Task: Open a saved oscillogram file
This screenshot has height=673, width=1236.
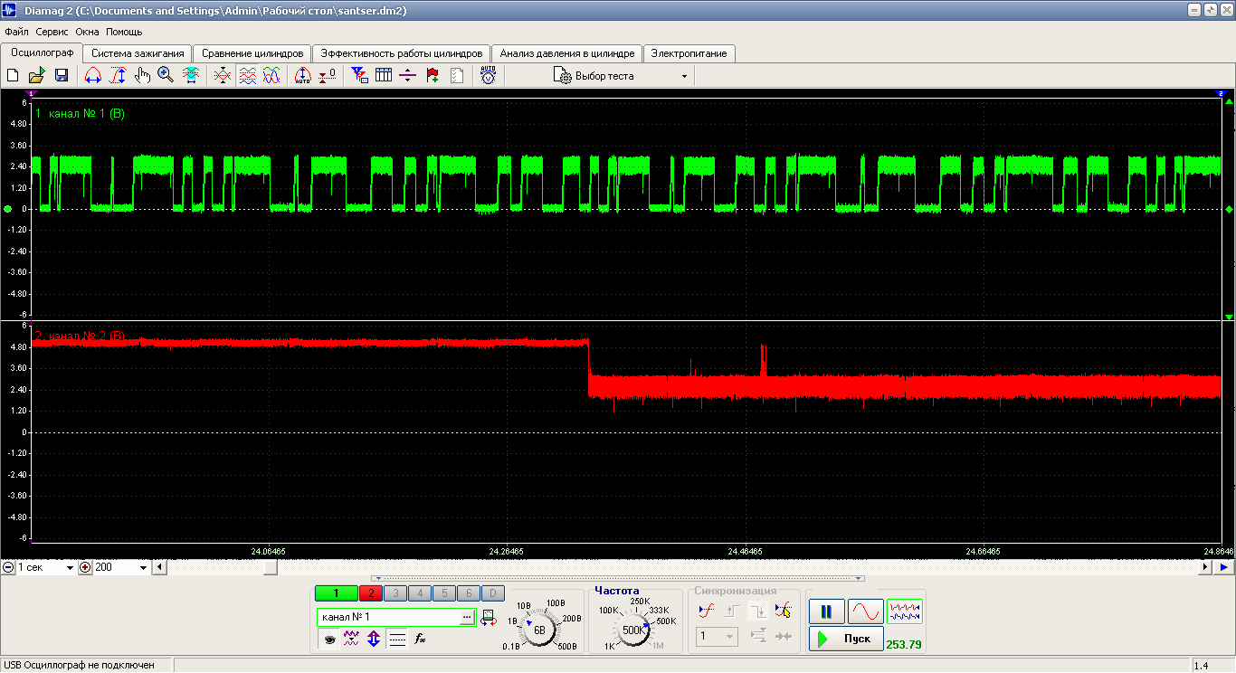Action: click(x=37, y=76)
